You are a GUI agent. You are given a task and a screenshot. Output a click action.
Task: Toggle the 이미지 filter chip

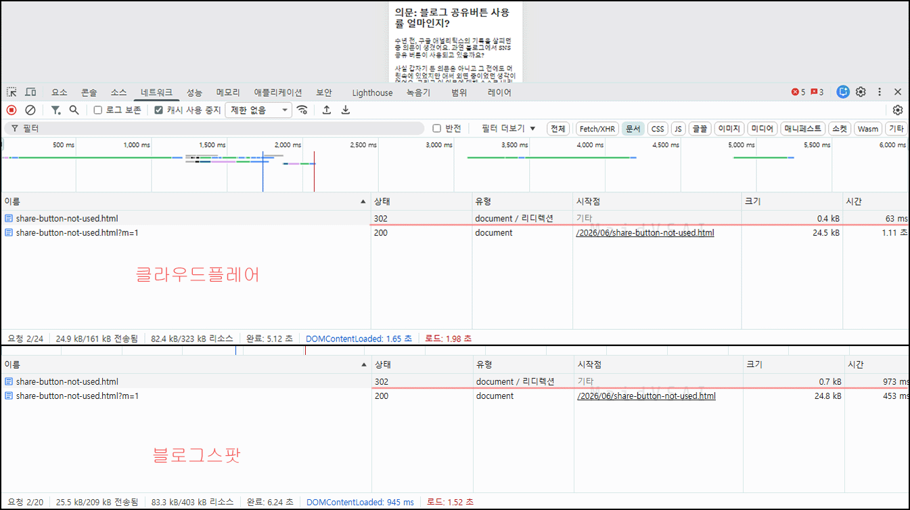pos(729,129)
